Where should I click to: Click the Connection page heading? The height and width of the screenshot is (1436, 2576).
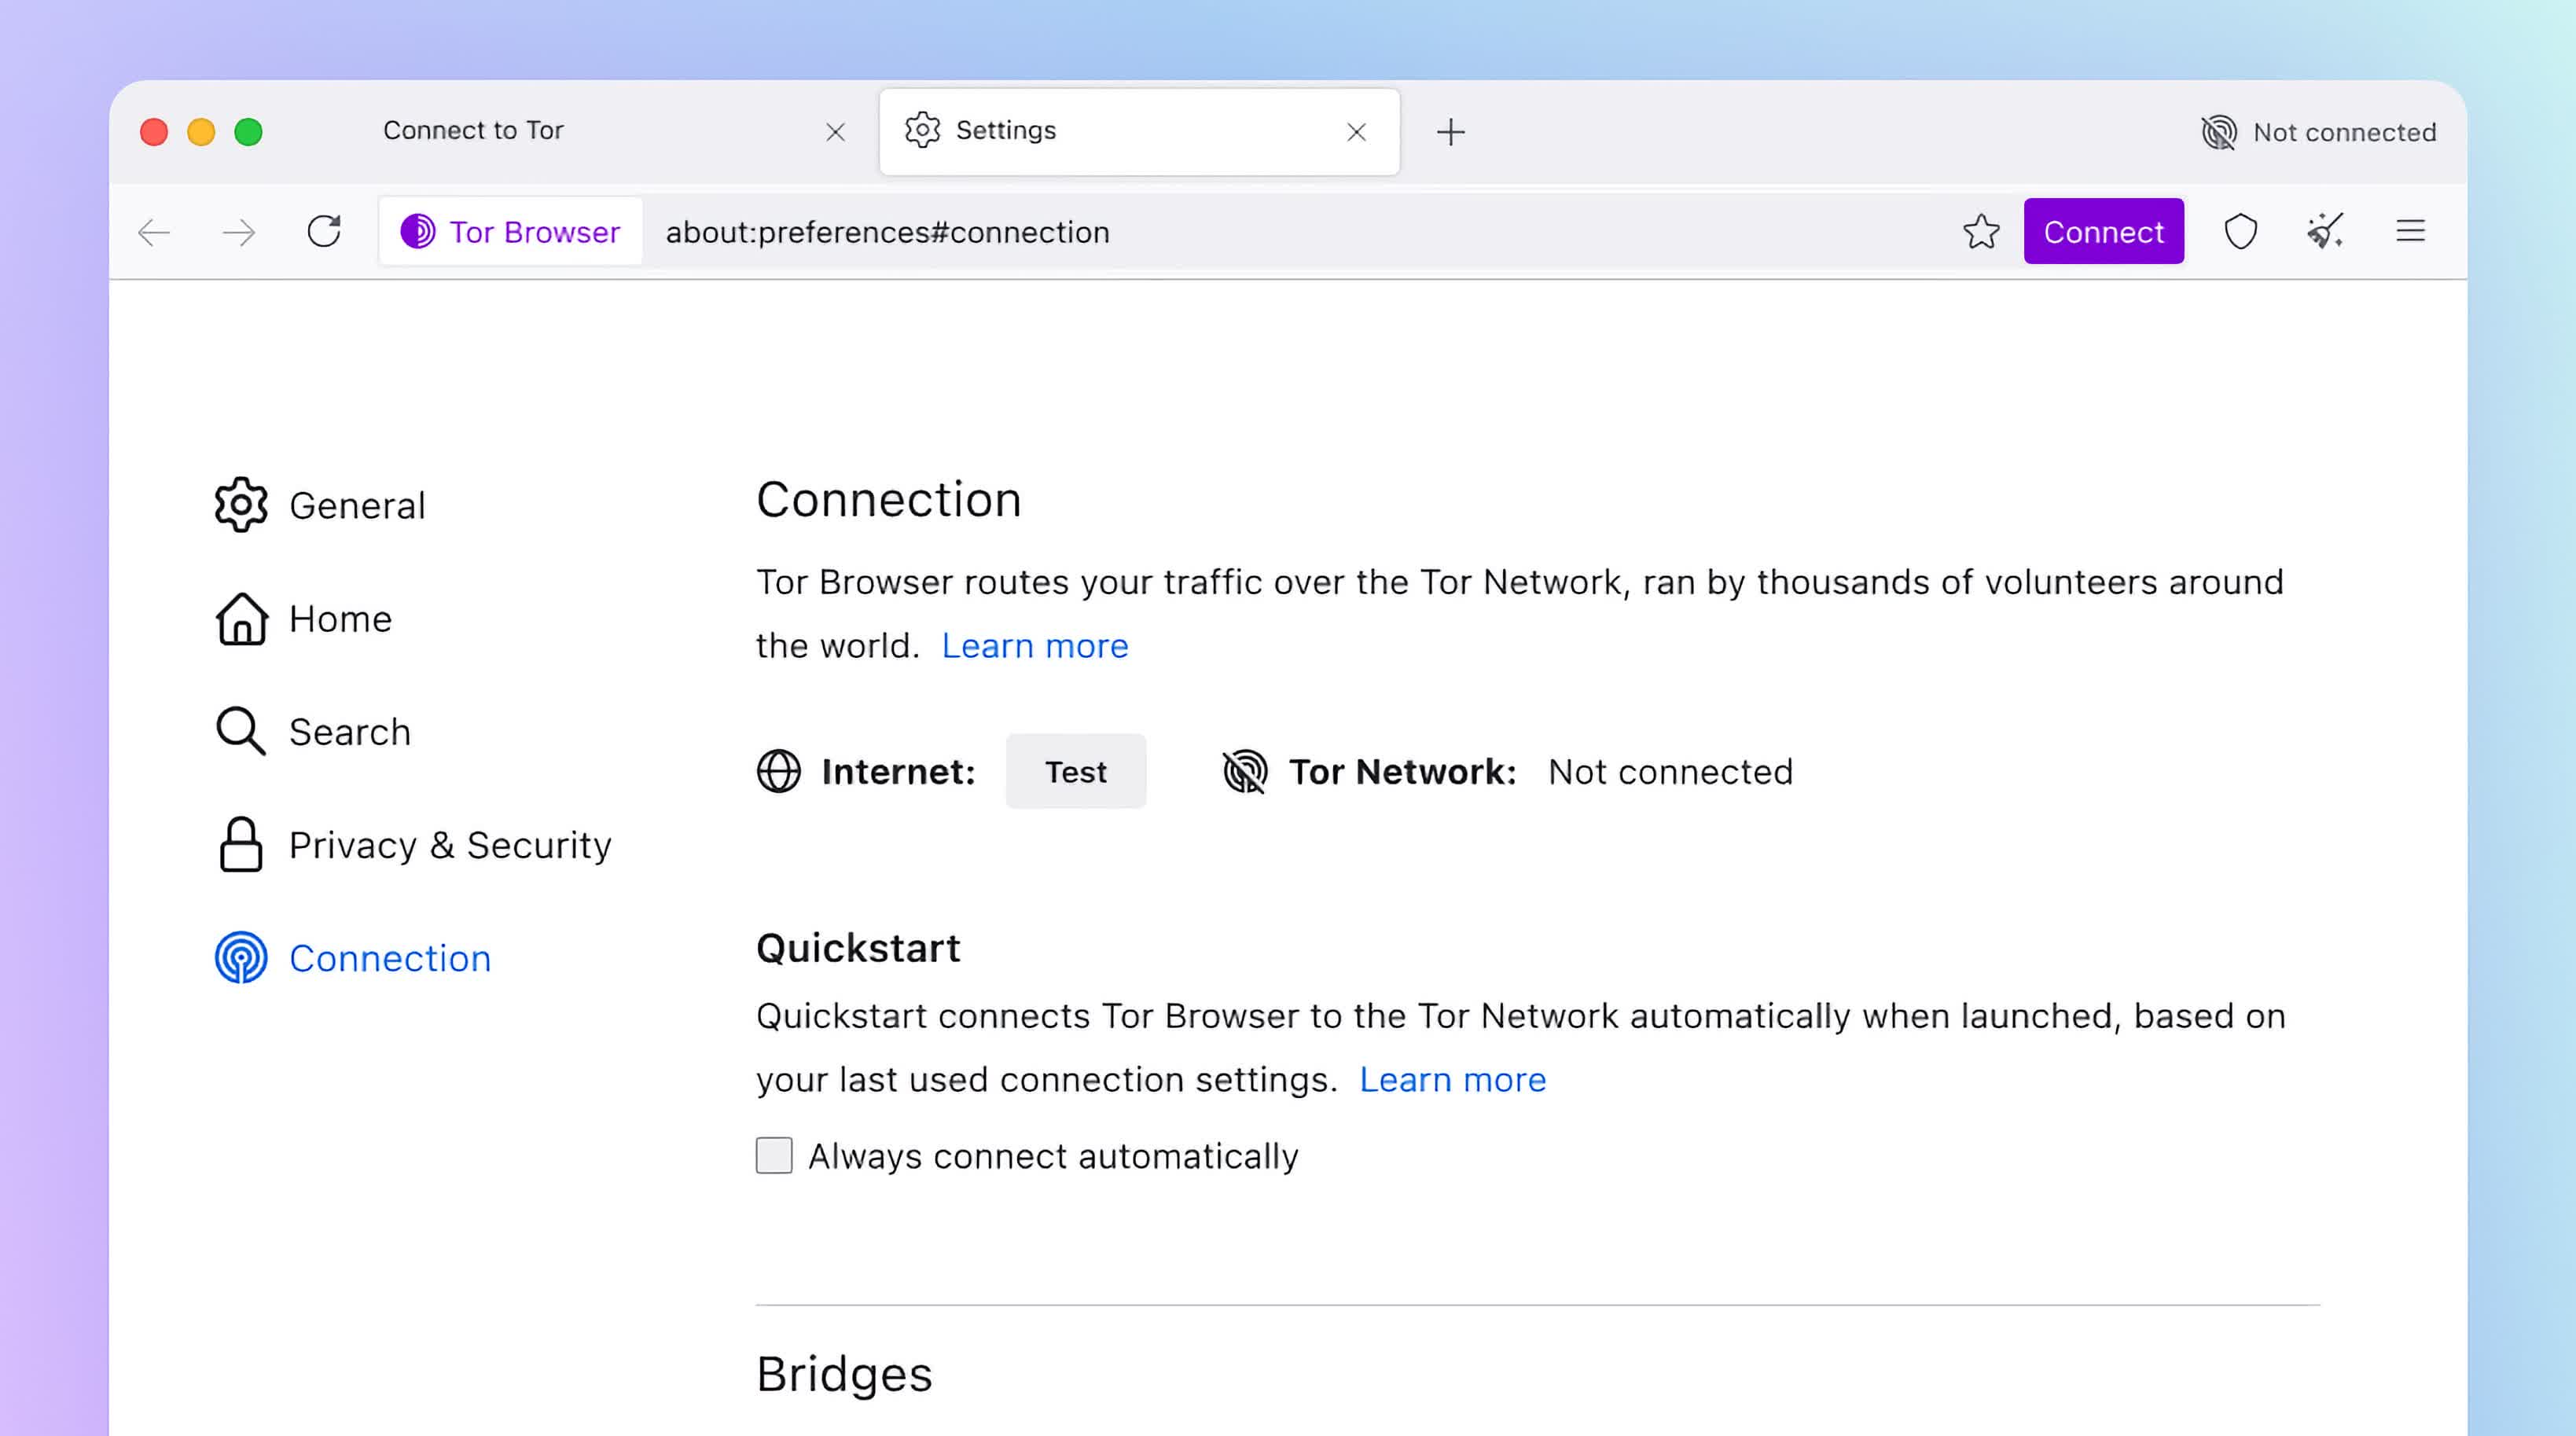pyautogui.click(x=888, y=499)
